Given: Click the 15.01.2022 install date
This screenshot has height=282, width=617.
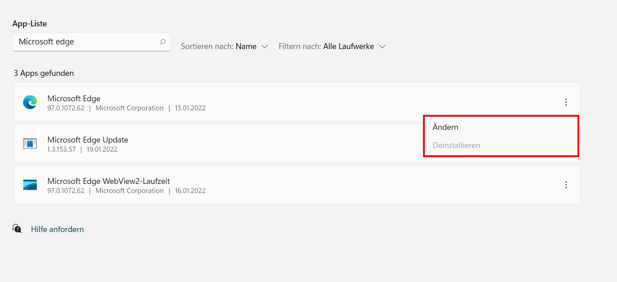Looking at the screenshot, I should point(191,108).
